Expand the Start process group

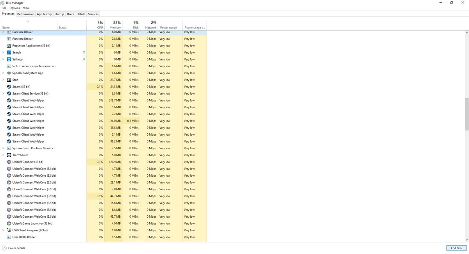pos(3,80)
